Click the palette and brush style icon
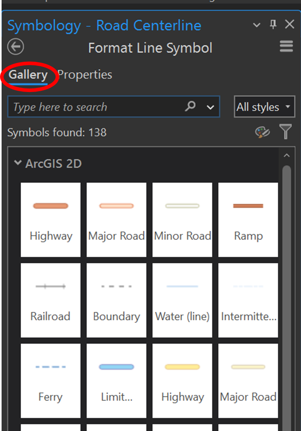Viewport: 301px width, 431px height. [263, 132]
